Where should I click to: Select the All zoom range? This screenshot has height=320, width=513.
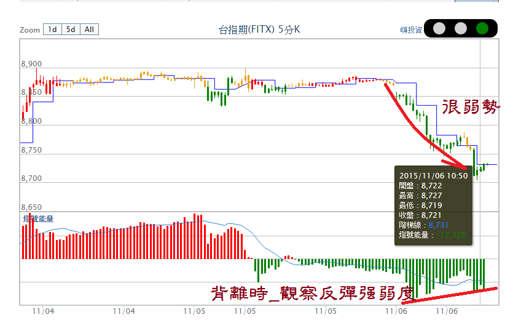90,30
